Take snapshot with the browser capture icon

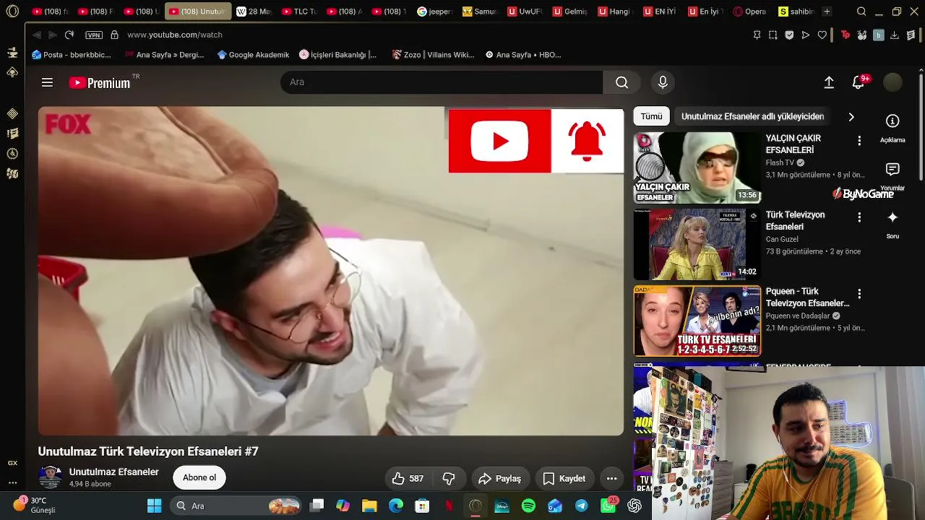pyautogui.click(x=773, y=35)
